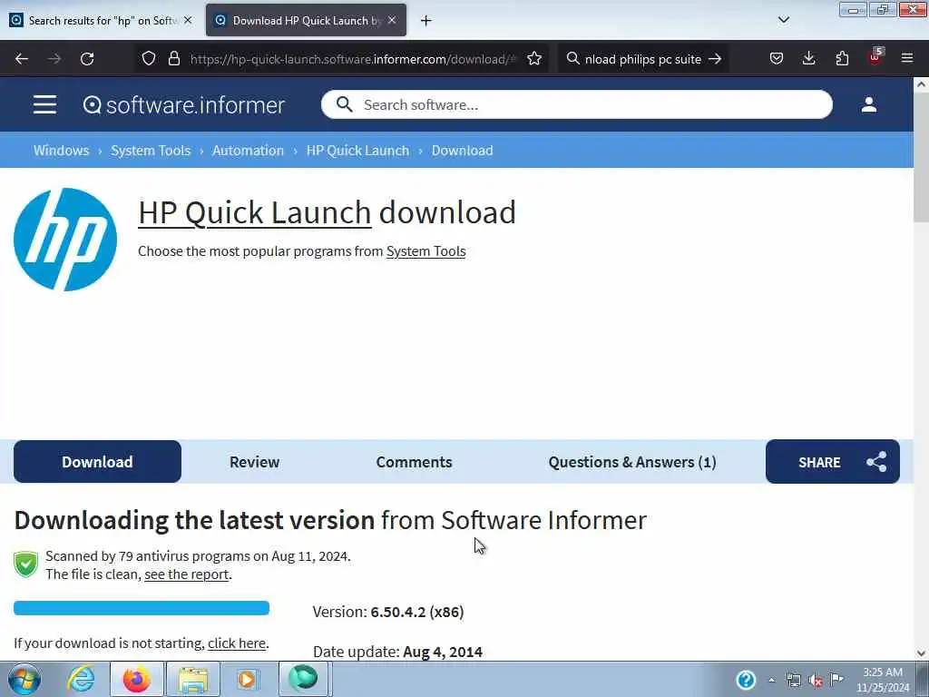Click the network tray icon
929x697 pixels.
(794, 680)
